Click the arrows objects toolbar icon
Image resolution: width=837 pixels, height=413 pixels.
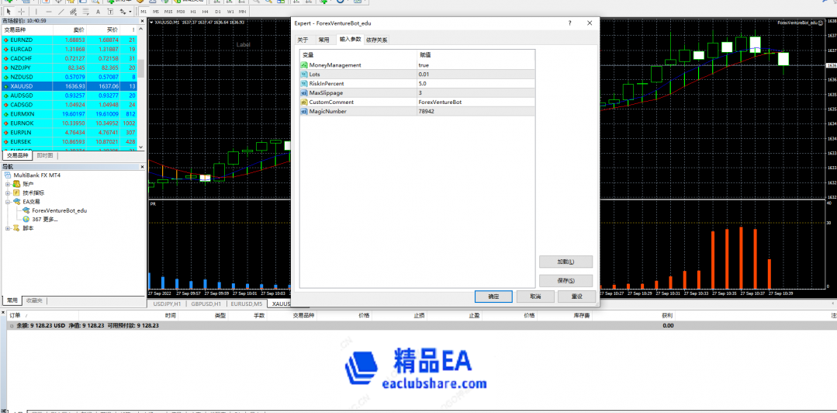[123, 11]
